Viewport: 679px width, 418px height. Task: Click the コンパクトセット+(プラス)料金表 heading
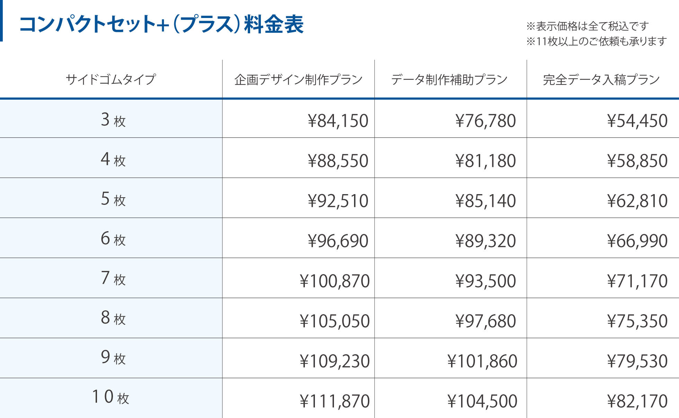[x=161, y=24]
